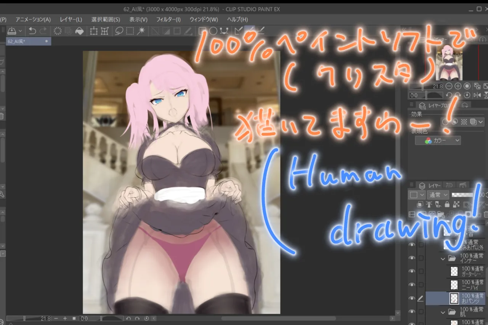Select the Undo icon in the toolbar
488x325 pixels.
coord(32,32)
